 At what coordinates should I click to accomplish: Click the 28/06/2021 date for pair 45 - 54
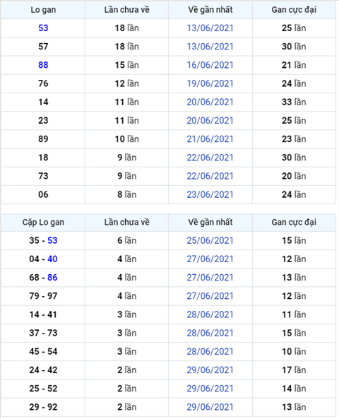pos(210,351)
